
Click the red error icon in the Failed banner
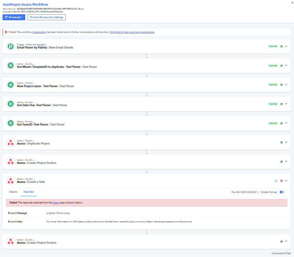tap(6, 32)
